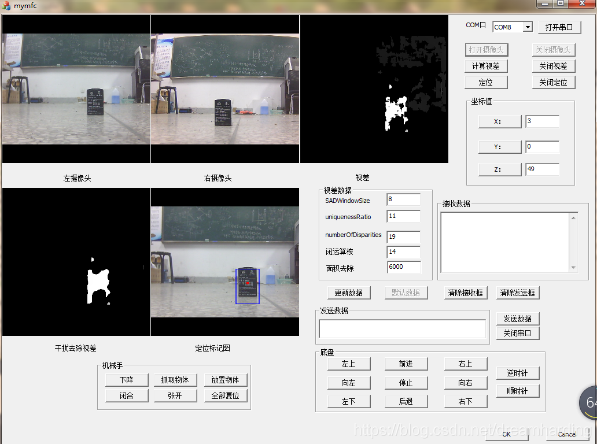Click the 发送数据 text input box
This screenshot has width=597, height=444.
point(403,329)
